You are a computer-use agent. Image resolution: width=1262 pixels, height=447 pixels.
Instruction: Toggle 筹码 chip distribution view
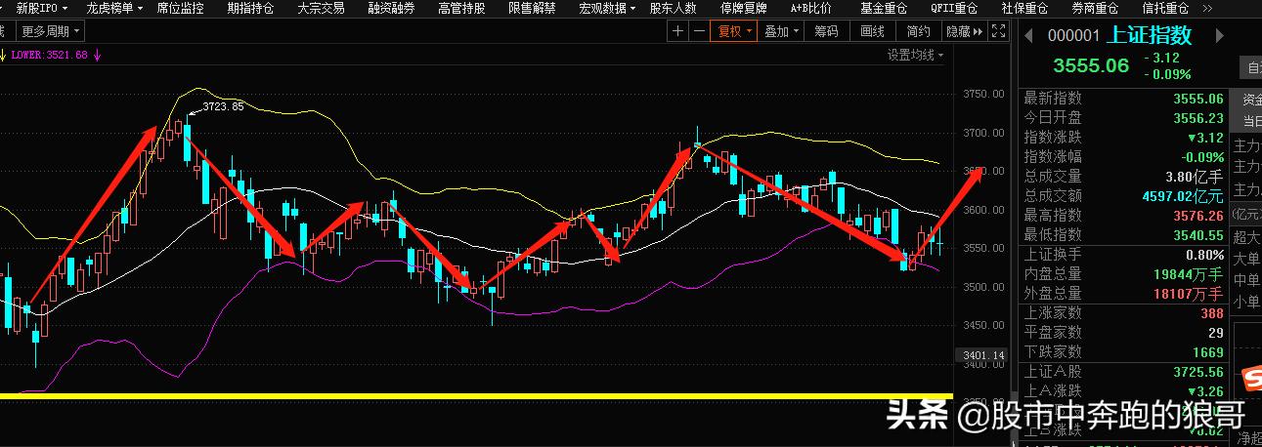click(826, 31)
